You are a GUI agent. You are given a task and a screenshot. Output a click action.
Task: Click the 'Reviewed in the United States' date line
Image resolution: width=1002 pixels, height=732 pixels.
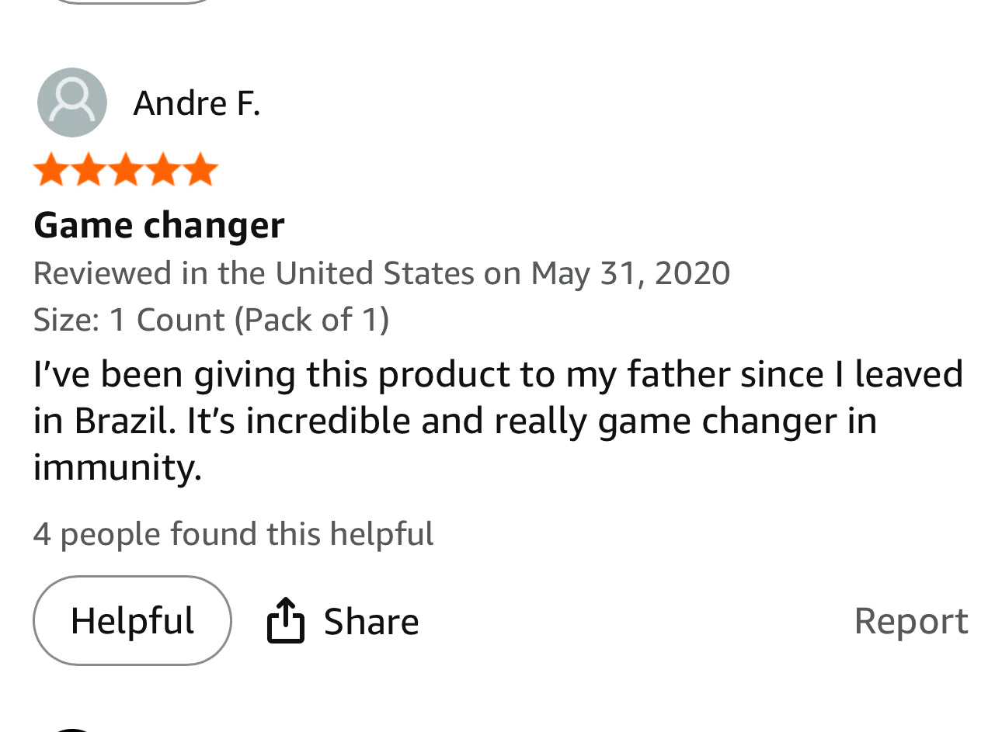click(x=381, y=273)
